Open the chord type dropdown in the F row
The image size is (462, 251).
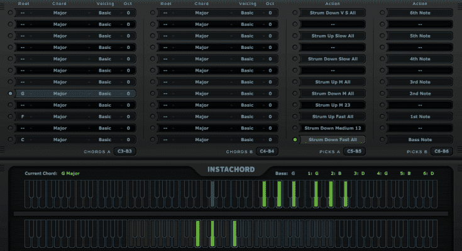[x=60, y=117]
